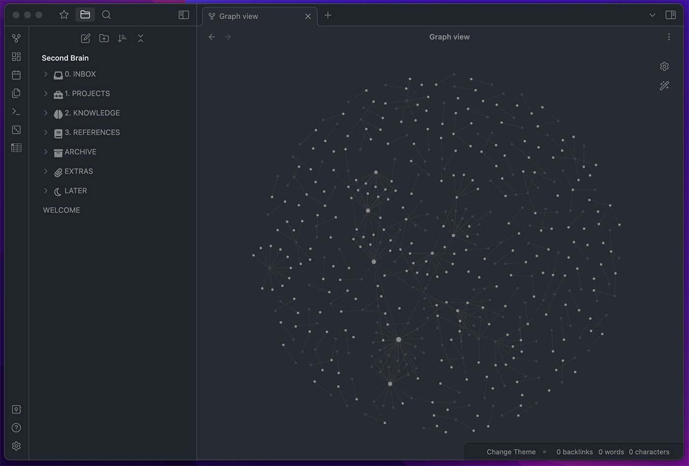The height and width of the screenshot is (466, 689).
Task: Select the table icon in the left ribbon
Action: 16,148
